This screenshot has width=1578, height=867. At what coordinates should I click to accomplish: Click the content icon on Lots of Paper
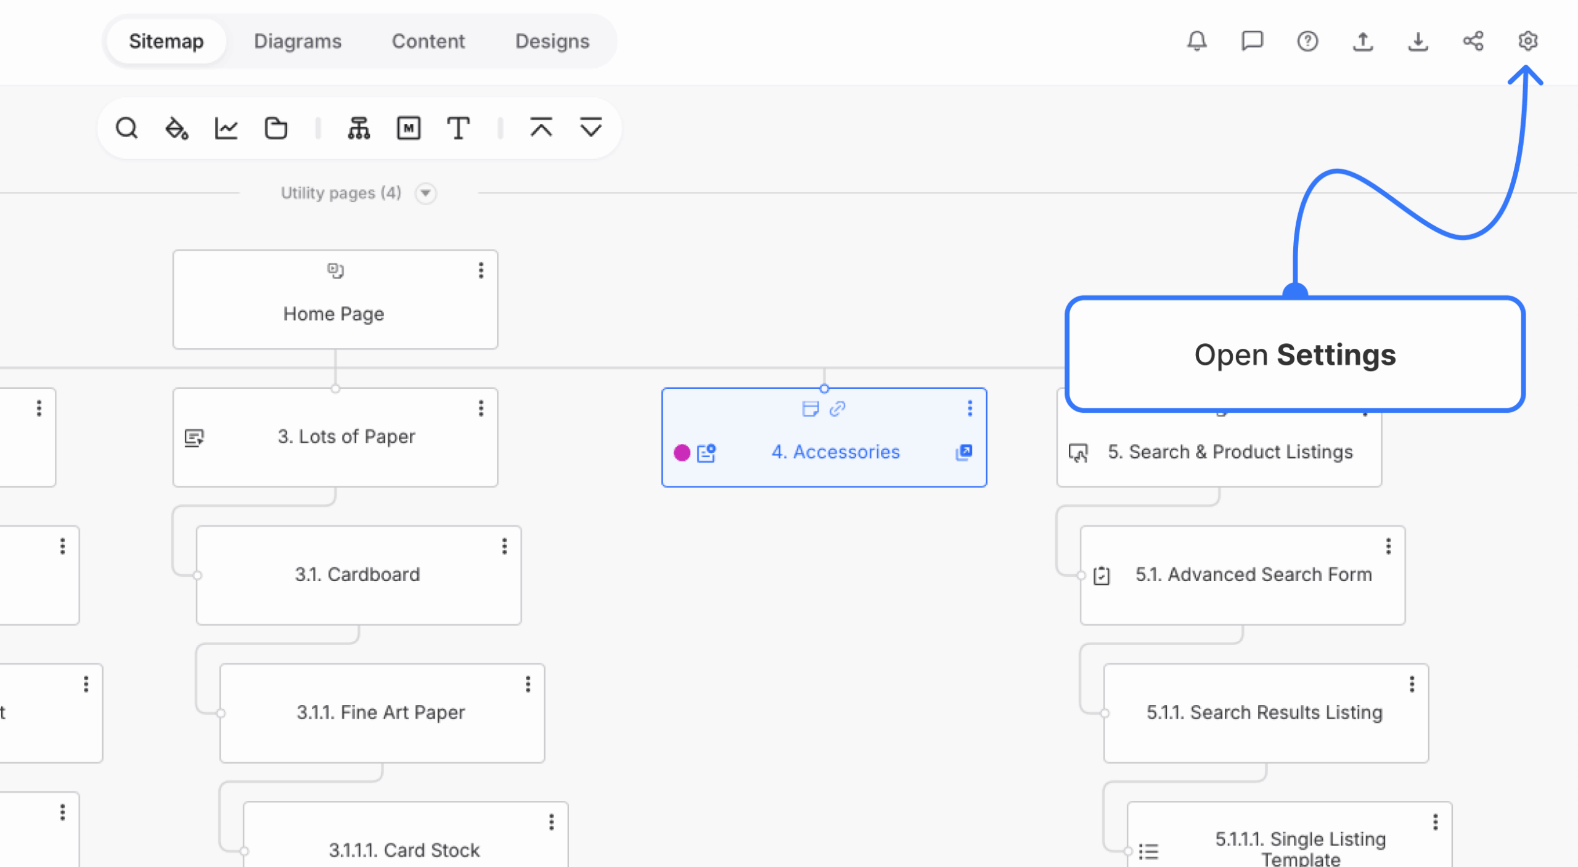[x=194, y=438]
